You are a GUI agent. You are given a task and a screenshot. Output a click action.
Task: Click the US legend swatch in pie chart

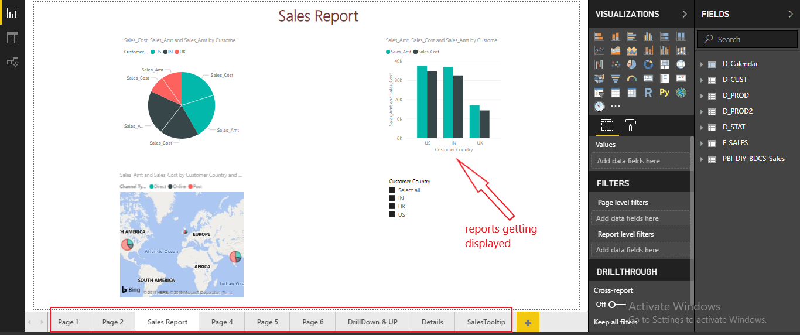[152, 52]
